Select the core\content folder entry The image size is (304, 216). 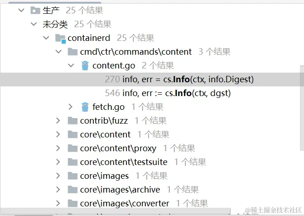pos(105,135)
